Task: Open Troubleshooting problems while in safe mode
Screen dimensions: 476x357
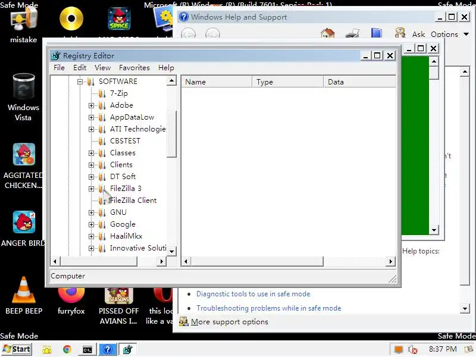Action: [269, 308]
